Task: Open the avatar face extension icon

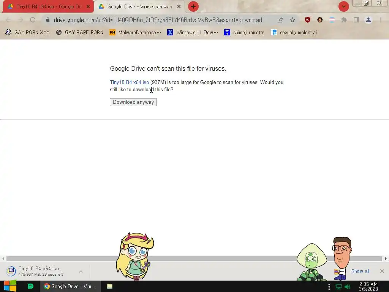Action: (320, 20)
